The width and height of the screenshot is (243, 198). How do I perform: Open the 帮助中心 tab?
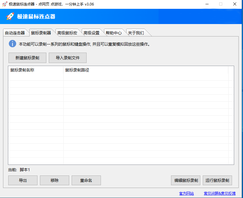(114, 33)
